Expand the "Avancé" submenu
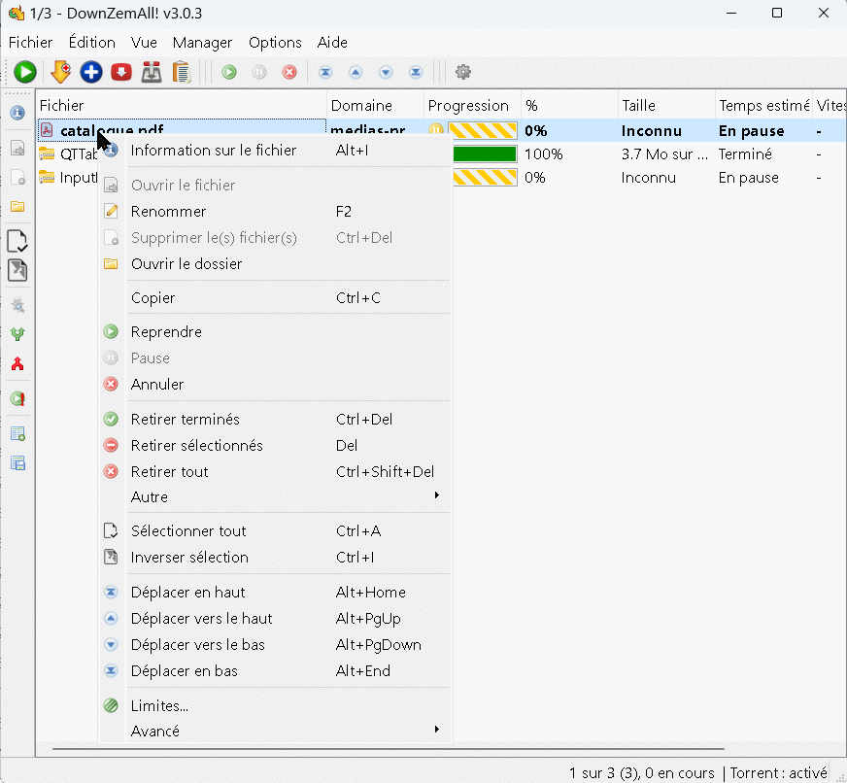This screenshot has height=783, width=847. click(276, 732)
